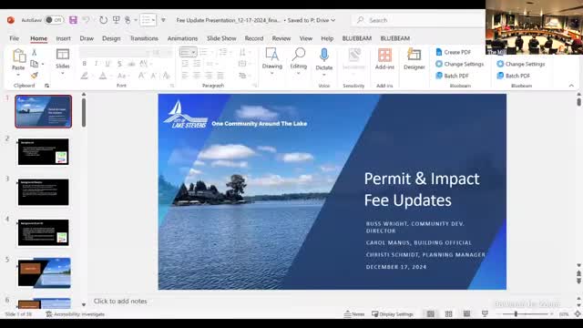Screen dimensions: 583x328
Task: Click the Add-ins icon
Action: (x=384, y=56)
